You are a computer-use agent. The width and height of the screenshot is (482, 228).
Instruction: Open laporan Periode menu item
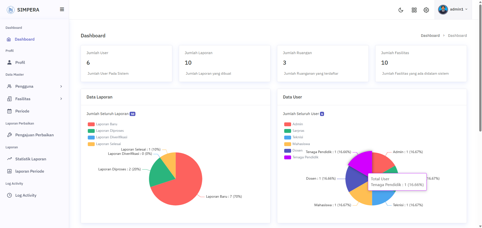coord(30,171)
